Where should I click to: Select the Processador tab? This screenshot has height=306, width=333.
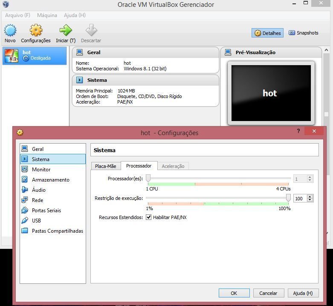pos(139,166)
